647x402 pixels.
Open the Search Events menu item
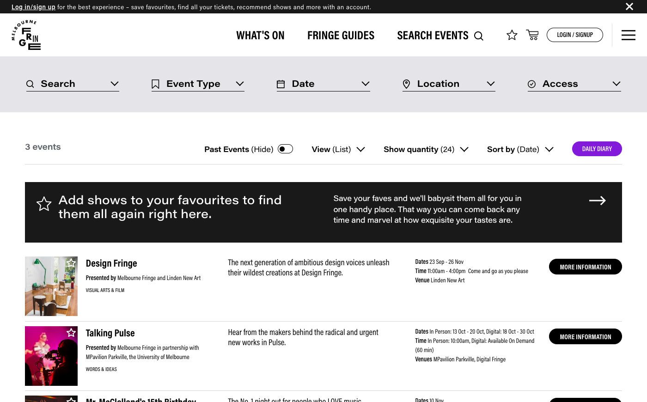click(433, 35)
